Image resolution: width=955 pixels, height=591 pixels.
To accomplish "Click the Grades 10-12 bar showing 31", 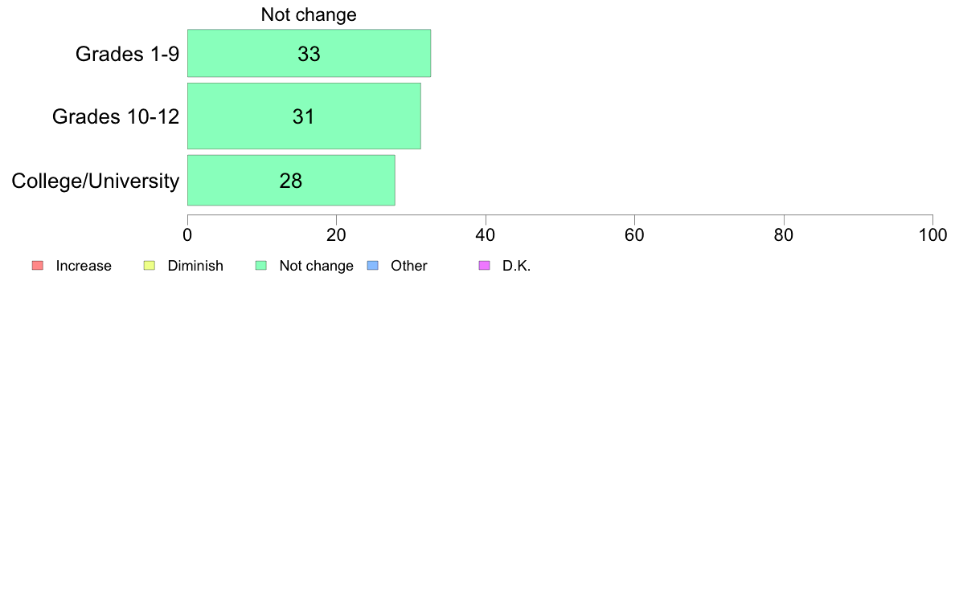I will point(304,116).
